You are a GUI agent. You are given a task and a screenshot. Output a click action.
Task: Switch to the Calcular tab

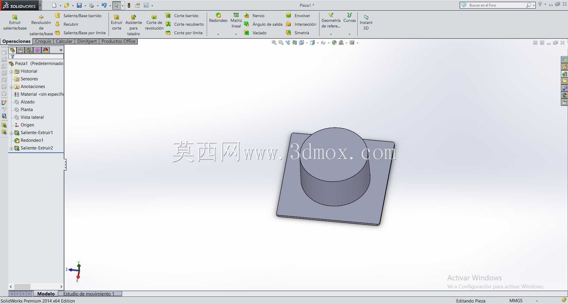point(64,41)
